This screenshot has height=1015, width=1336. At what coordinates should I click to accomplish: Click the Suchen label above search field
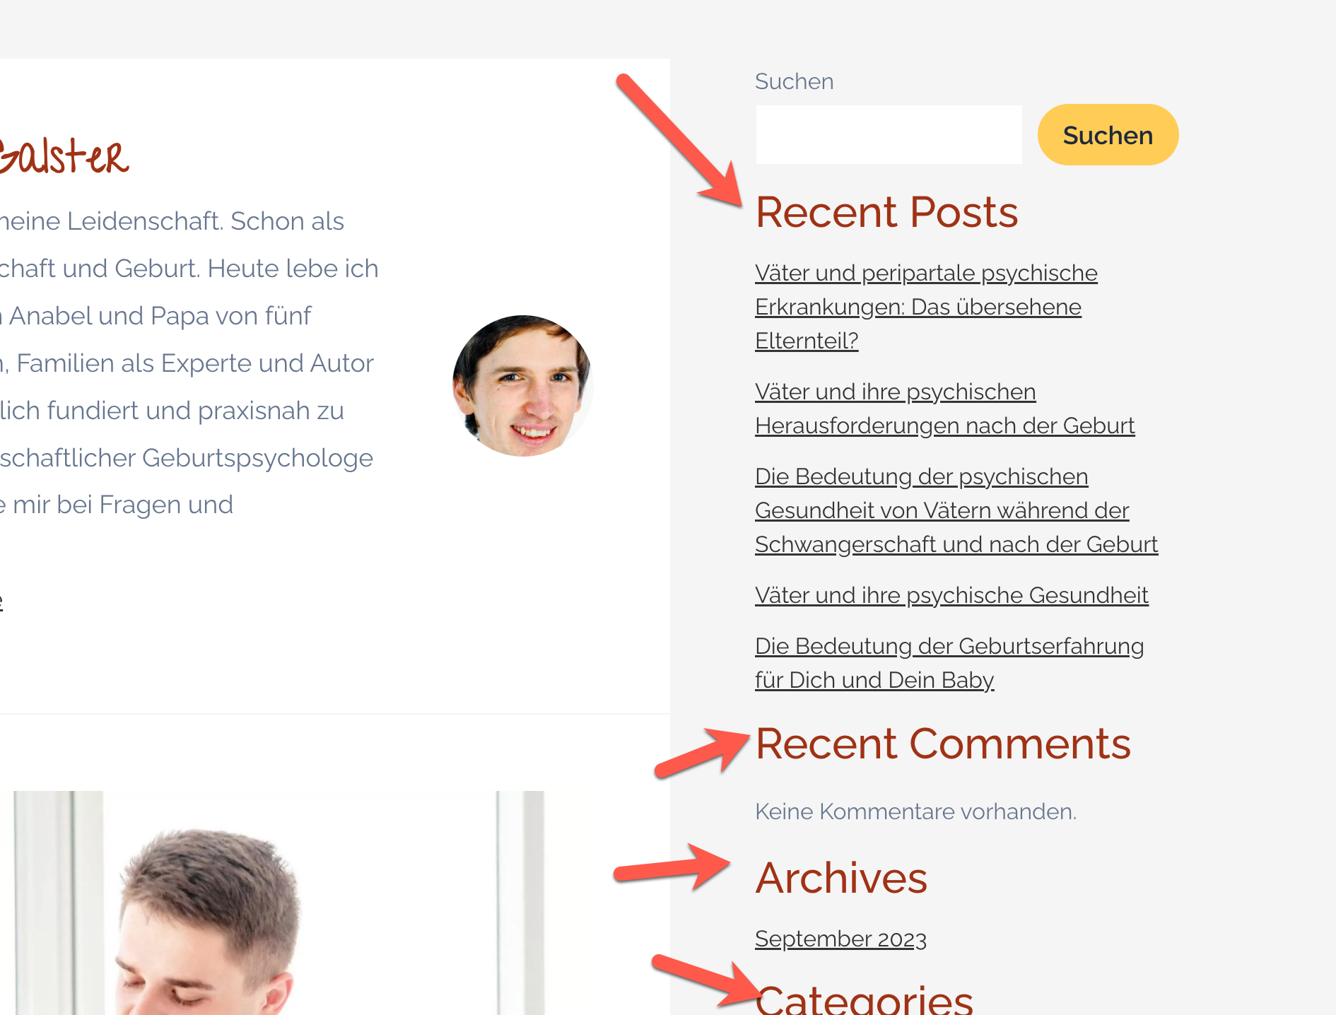[x=794, y=81]
